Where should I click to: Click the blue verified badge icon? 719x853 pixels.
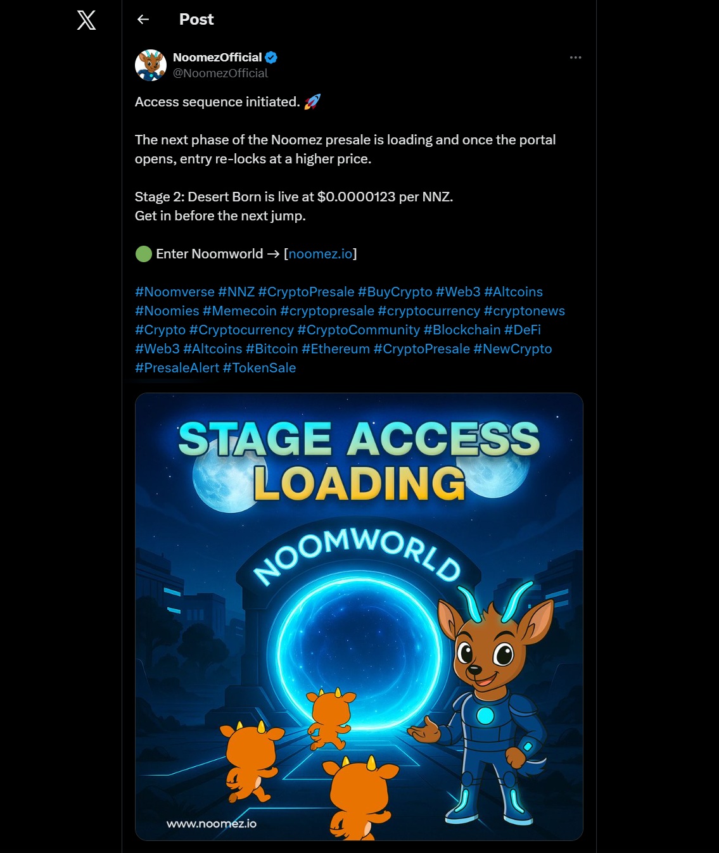click(x=271, y=58)
